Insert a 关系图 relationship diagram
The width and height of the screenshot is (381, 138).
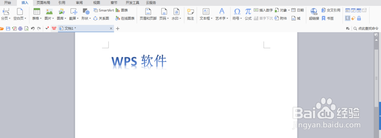click(101, 18)
